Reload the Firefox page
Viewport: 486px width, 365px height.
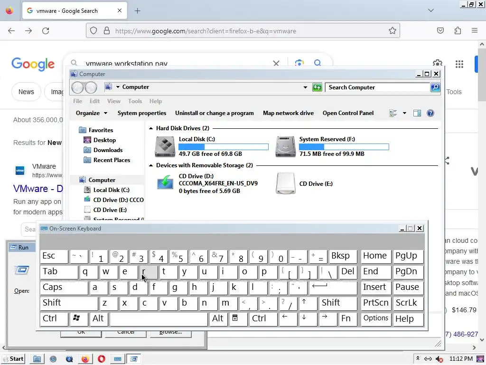(x=46, y=31)
